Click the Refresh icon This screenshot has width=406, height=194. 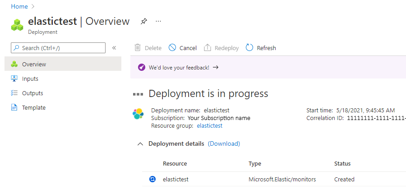[249, 48]
